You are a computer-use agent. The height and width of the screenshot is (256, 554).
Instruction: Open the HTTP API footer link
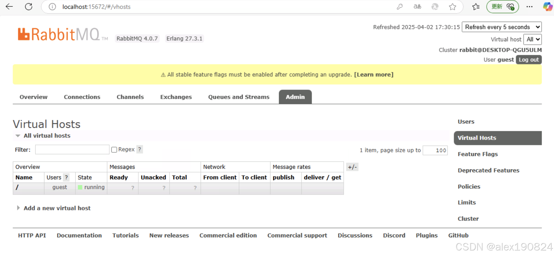(x=32, y=235)
